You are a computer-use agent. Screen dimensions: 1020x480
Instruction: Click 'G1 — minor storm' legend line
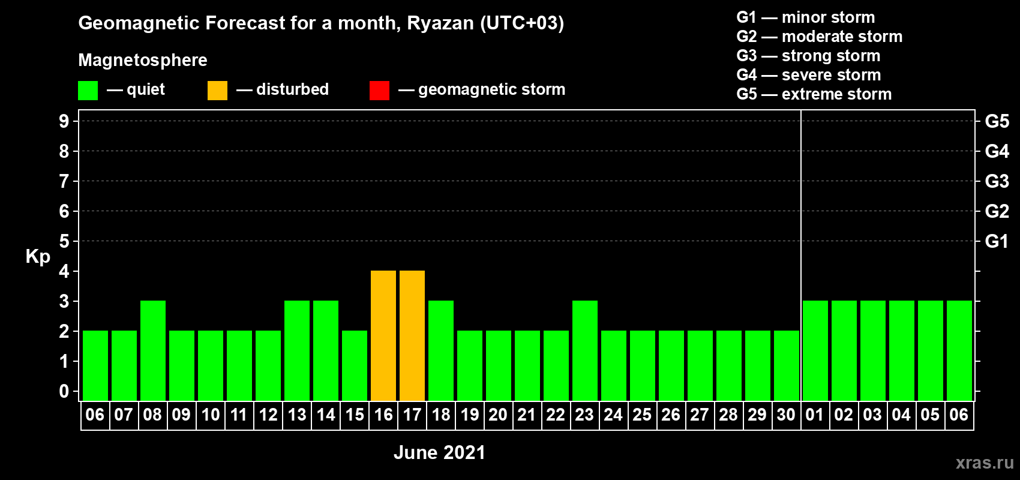tap(806, 17)
